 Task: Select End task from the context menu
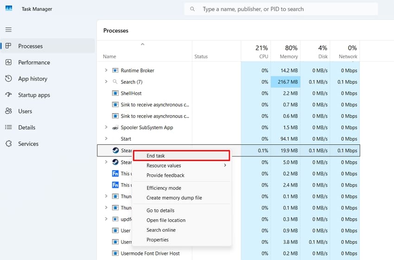tap(181, 156)
